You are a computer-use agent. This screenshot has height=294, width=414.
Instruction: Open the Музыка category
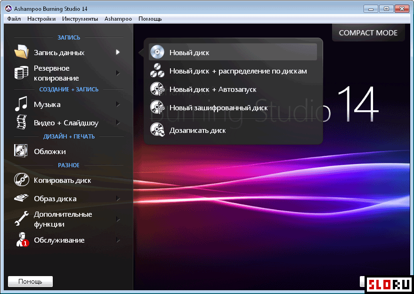[69, 104]
